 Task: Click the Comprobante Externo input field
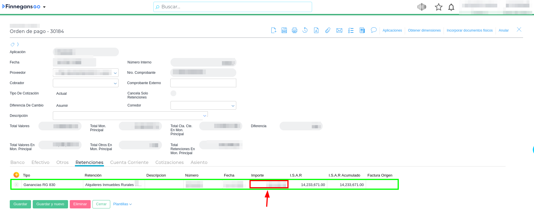pyautogui.click(x=203, y=83)
